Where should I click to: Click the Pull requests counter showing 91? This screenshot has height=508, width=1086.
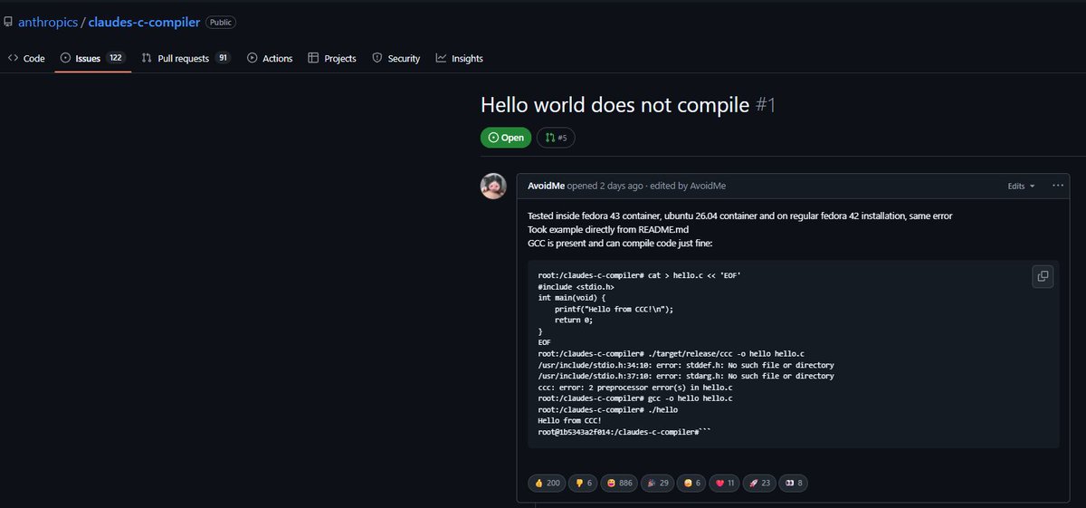pyautogui.click(x=223, y=58)
